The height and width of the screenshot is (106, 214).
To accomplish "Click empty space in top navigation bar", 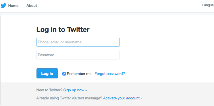I will pyautogui.click(x=116, y=6).
